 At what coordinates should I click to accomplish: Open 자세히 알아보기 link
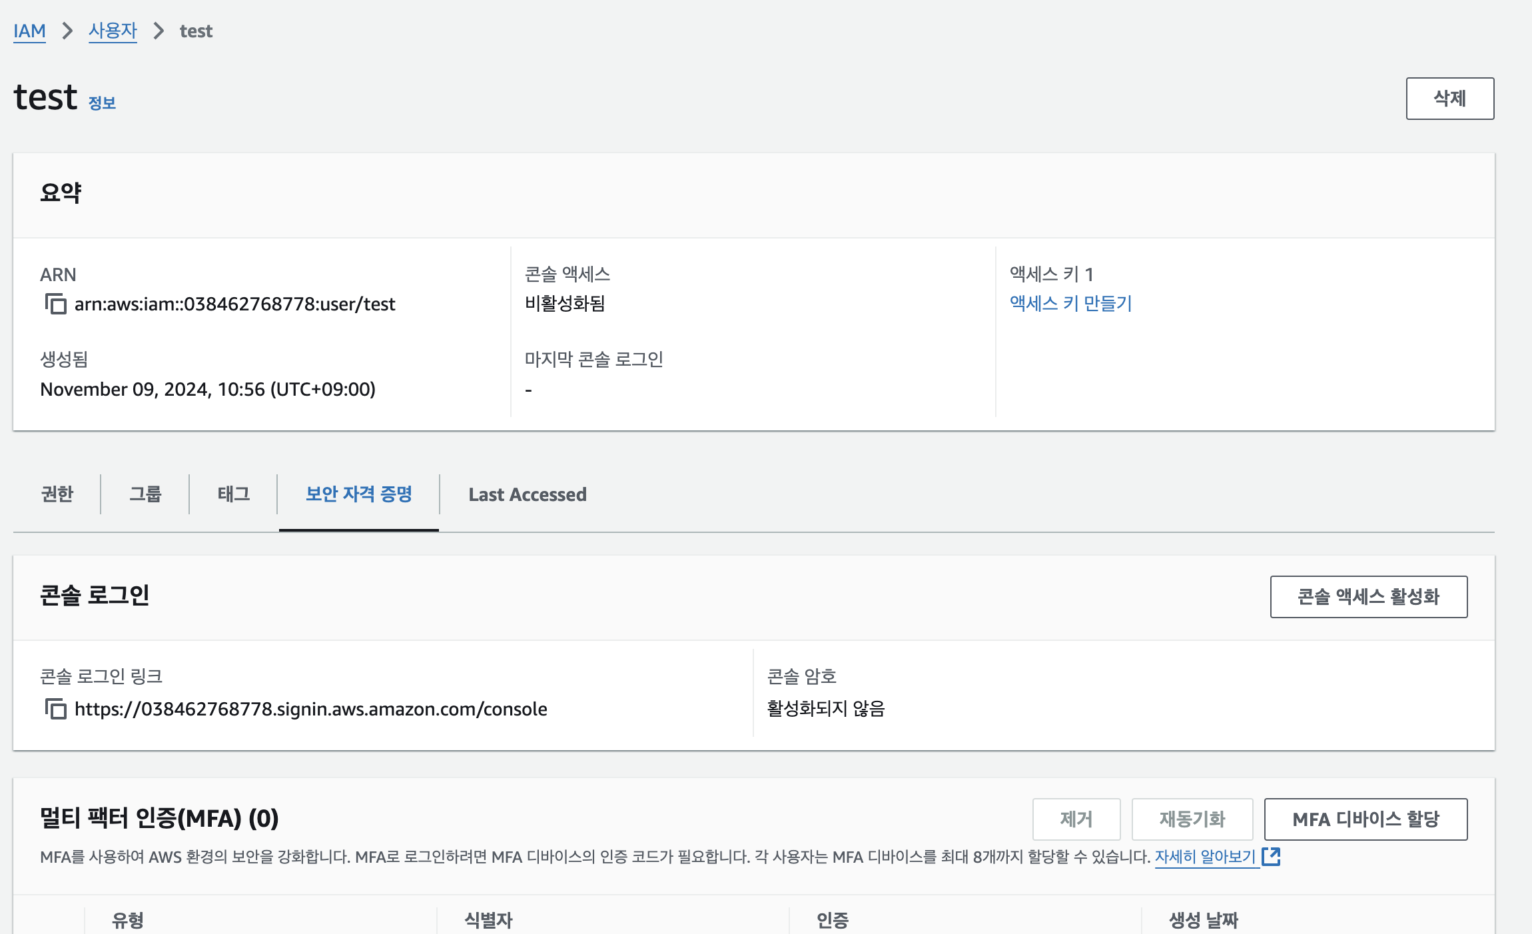click(1205, 857)
